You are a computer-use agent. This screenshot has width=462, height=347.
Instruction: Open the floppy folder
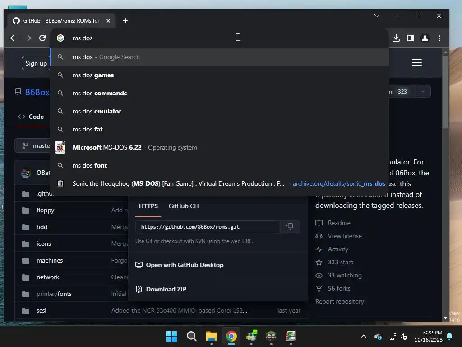46,211
